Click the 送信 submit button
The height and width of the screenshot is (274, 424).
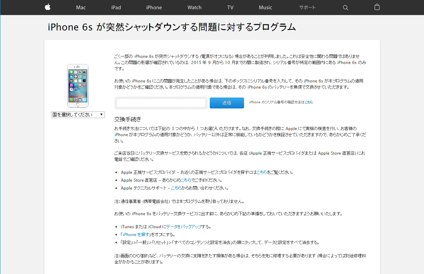227,103
